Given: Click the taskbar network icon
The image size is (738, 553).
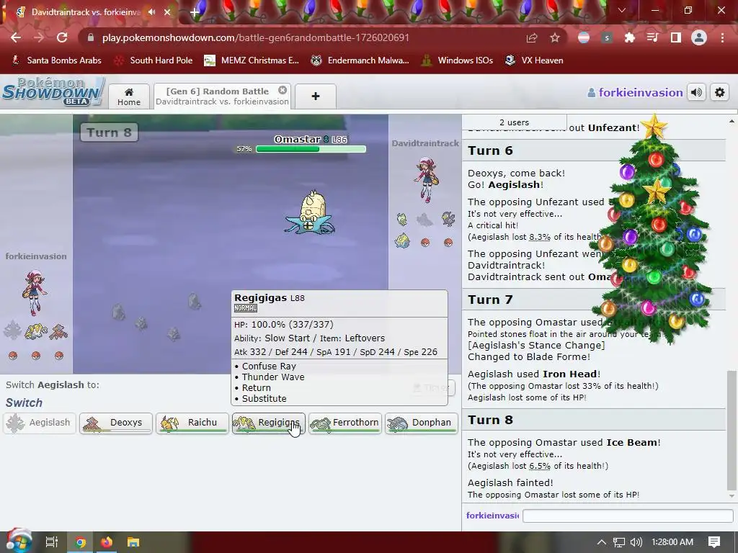Looking at the screenshot, I should coord(619,542).
